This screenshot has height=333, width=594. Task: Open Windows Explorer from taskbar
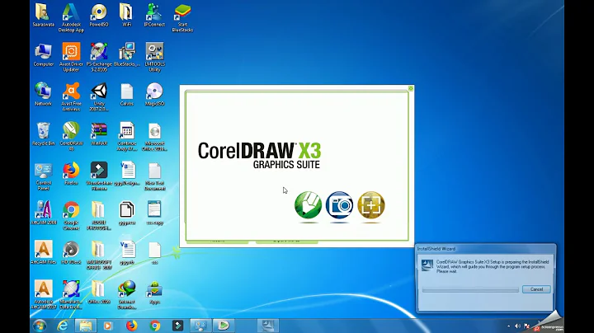point(86,326)
